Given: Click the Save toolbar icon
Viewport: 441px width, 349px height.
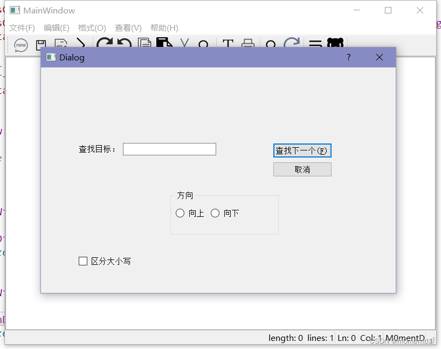Looking at the screenshot, I should [40, 45].
